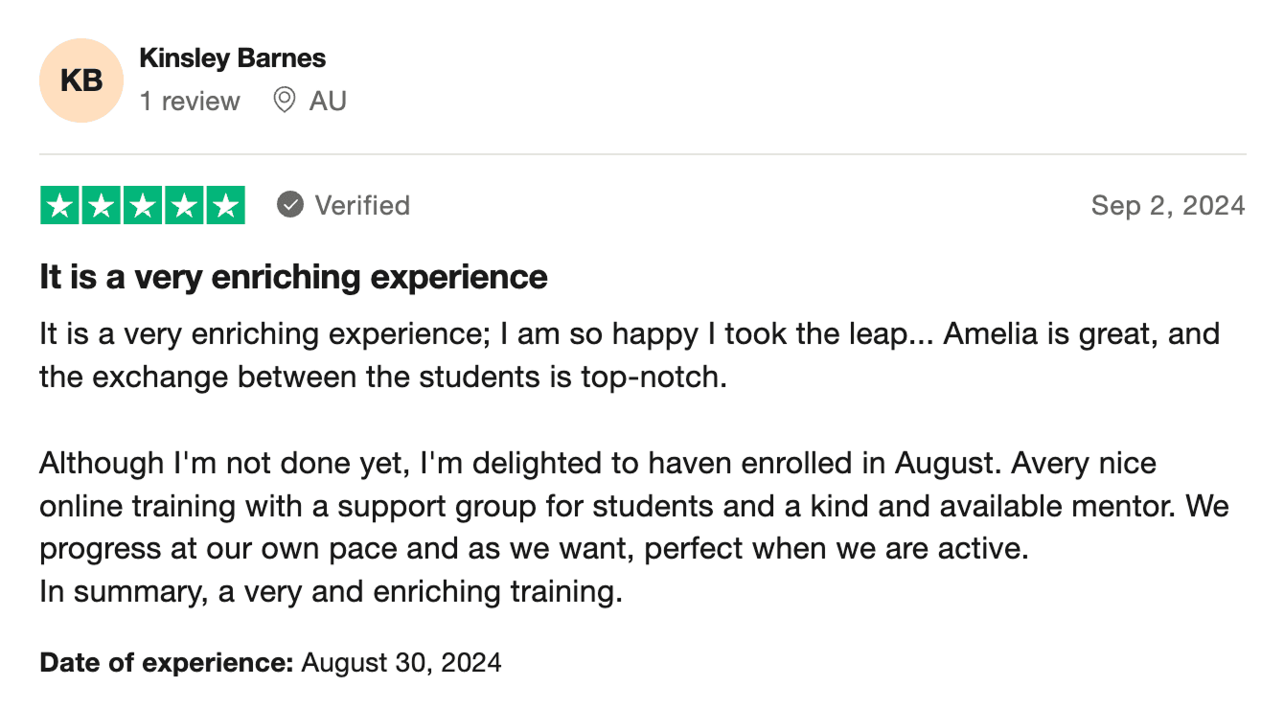Click the "In summary" closing sentence
Image resolution: width=1284 pixels, height=709 pixels.
tap(331, 591)
